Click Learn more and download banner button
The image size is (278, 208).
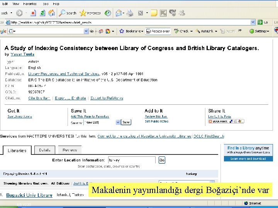point(248,159)
